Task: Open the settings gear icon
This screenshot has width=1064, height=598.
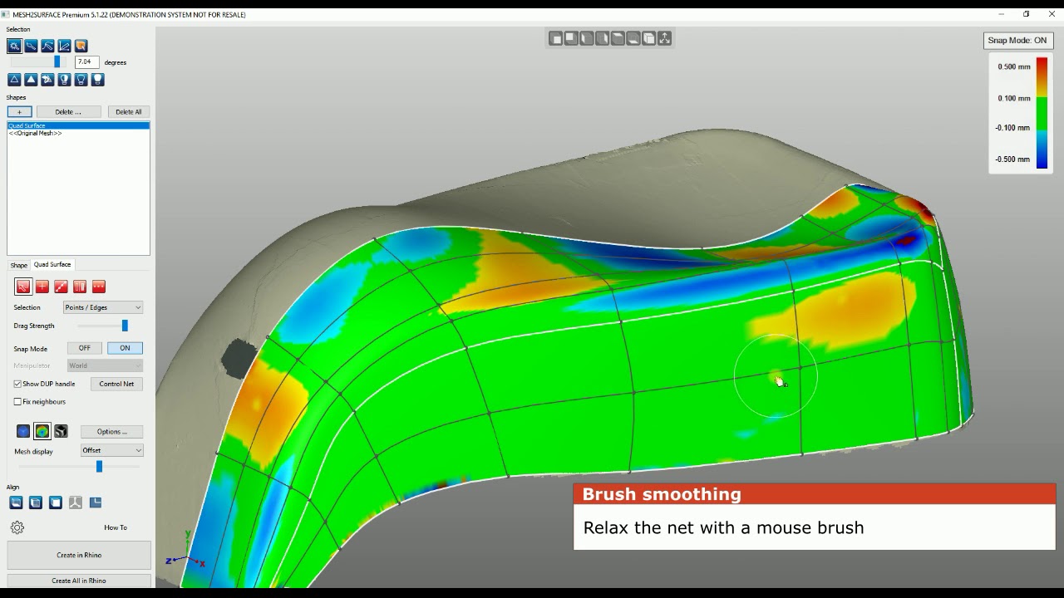Action: pos(17,527)
